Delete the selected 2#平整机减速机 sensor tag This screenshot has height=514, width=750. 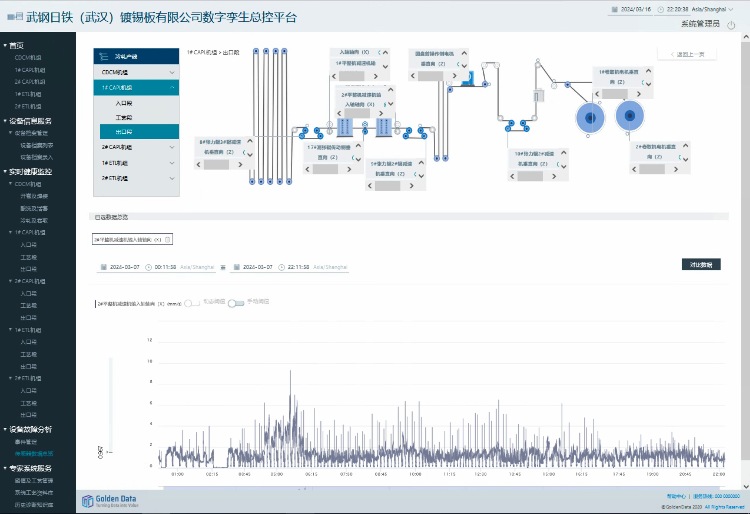(x=168, y=239)
